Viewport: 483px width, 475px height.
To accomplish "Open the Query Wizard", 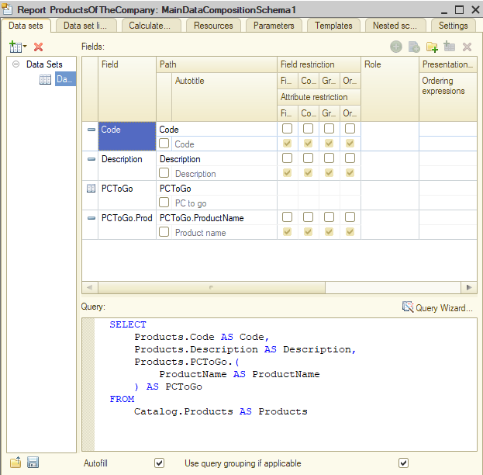I will point(436,308).
